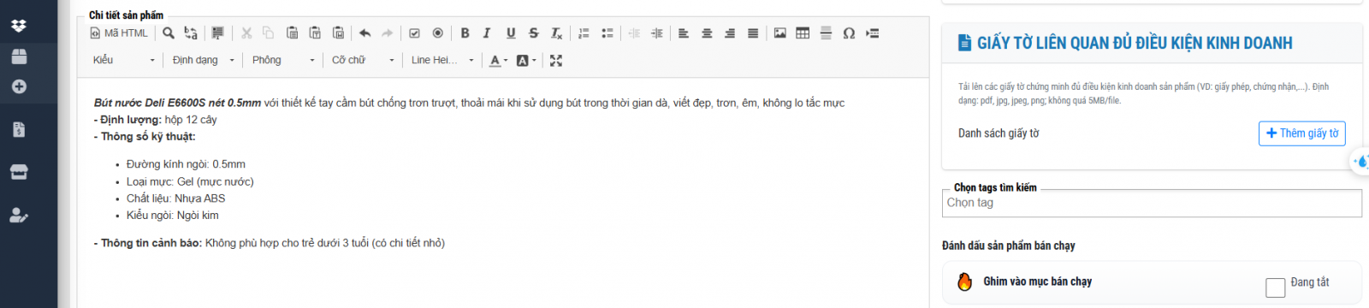Screen dimensions: 1369x308
Task: Click the 'Định lượng: hộp 12 cây' line
Action: coord(156,120)
